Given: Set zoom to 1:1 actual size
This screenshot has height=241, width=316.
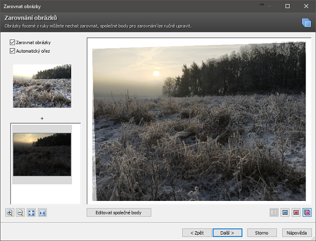Looking at the screenshot, I should click(x=42, y=212).
